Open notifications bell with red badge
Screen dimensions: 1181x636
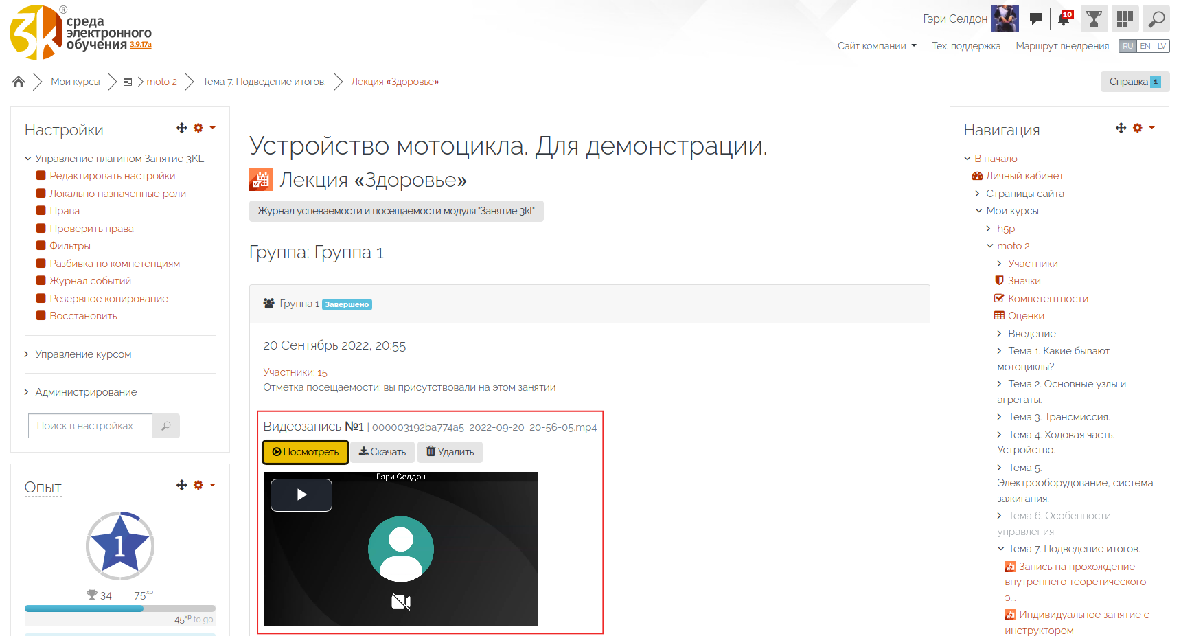click(1064, 19)
